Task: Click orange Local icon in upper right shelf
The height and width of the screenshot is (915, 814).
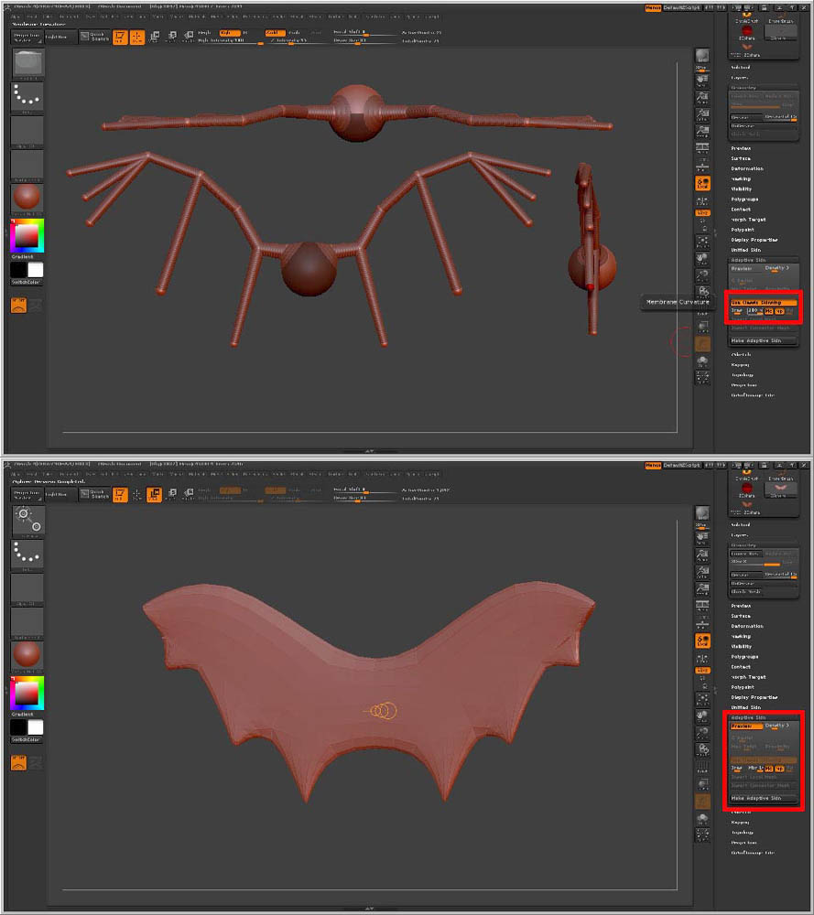Action: [702, 183]
